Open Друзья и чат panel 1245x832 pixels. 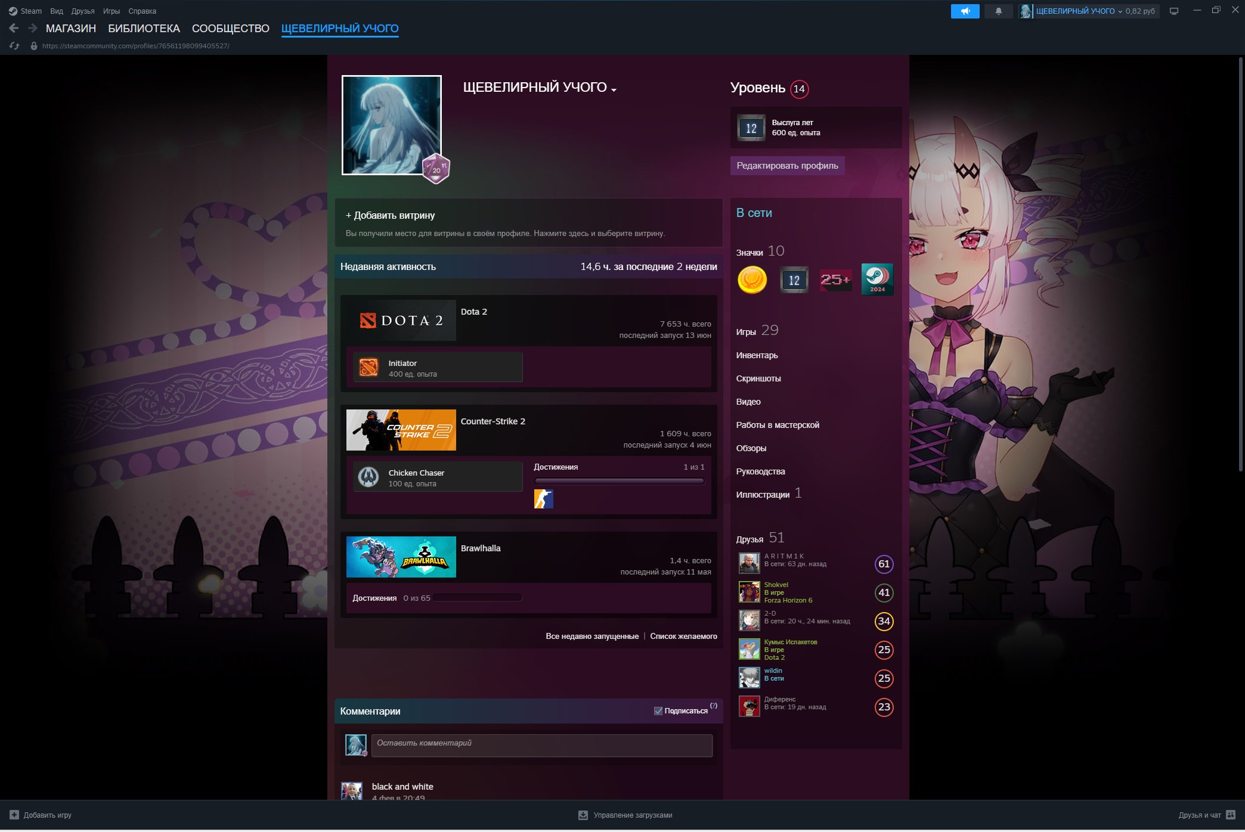pos(1207,815)
